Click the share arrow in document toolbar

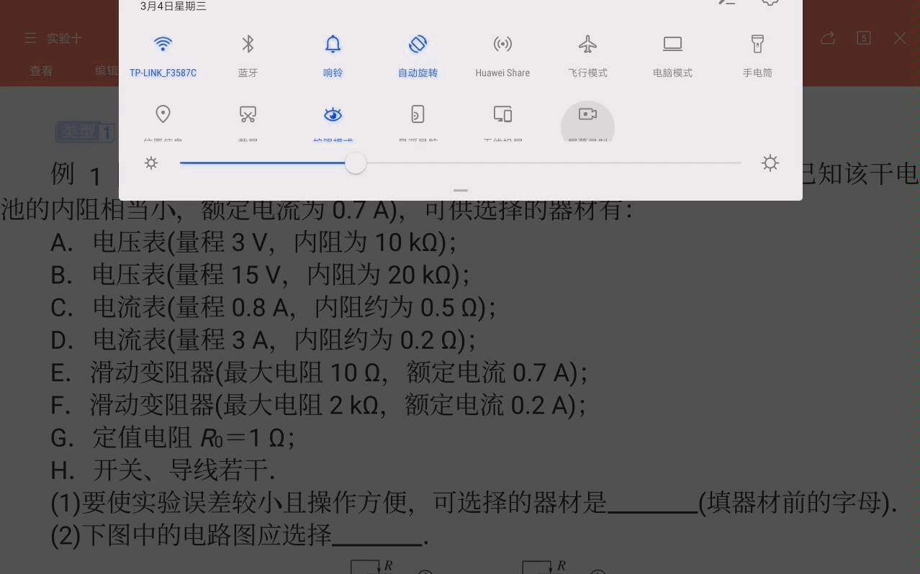827,38
